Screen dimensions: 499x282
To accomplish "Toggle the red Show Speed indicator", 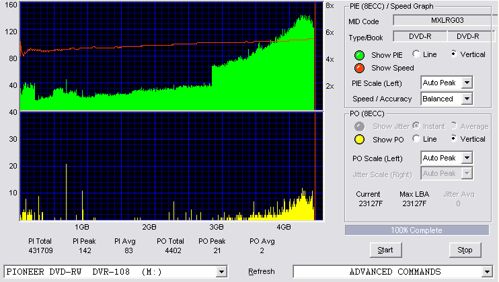I will tap(359, 68).
